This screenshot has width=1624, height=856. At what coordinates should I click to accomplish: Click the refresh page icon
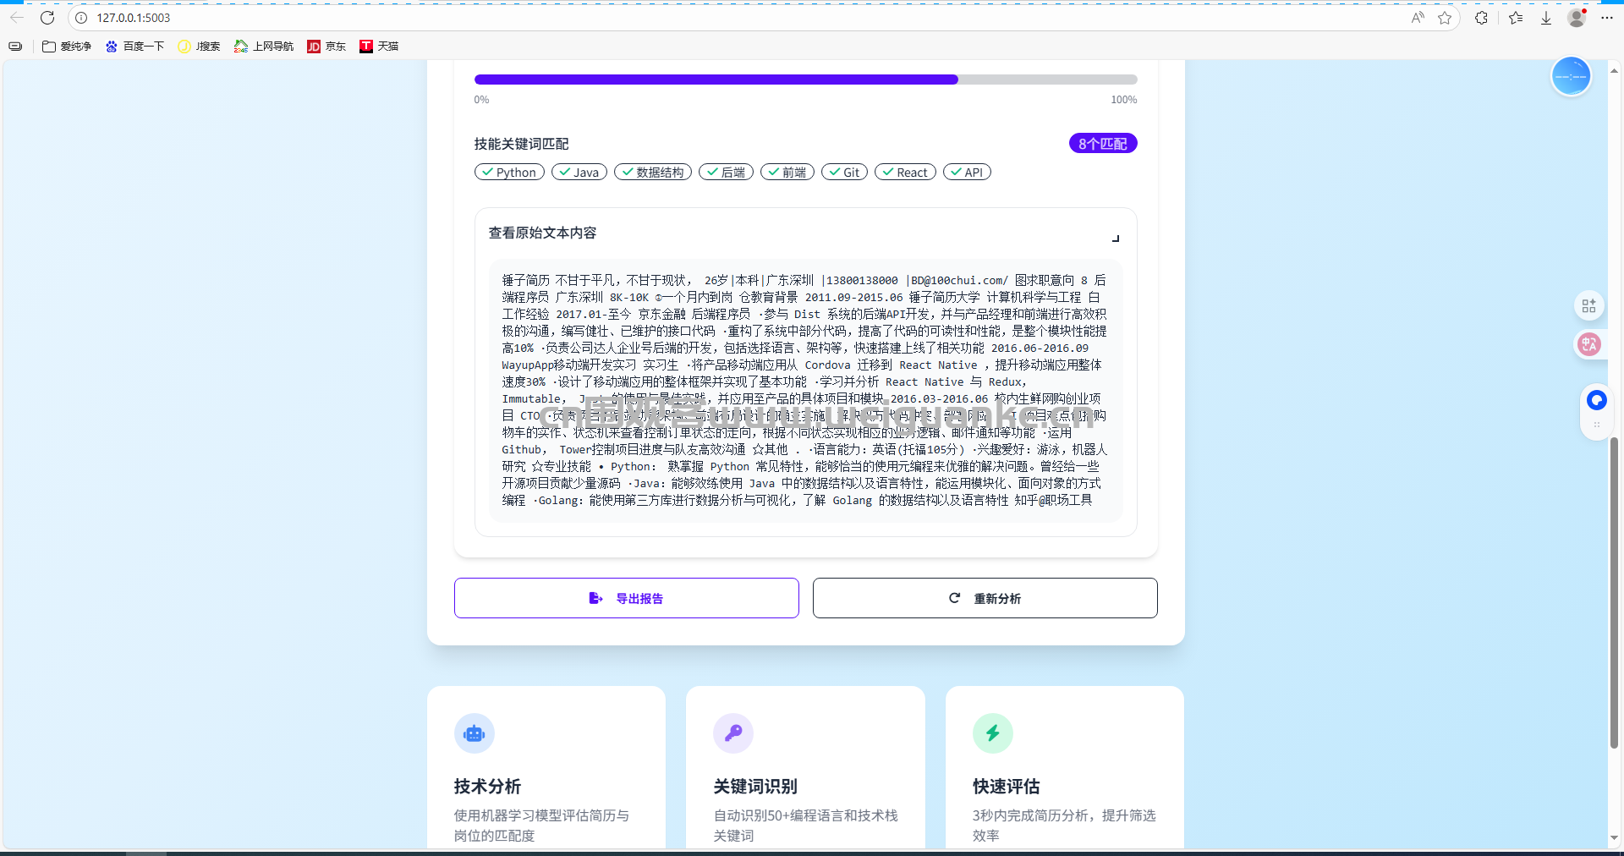click(x=47, y=18)
